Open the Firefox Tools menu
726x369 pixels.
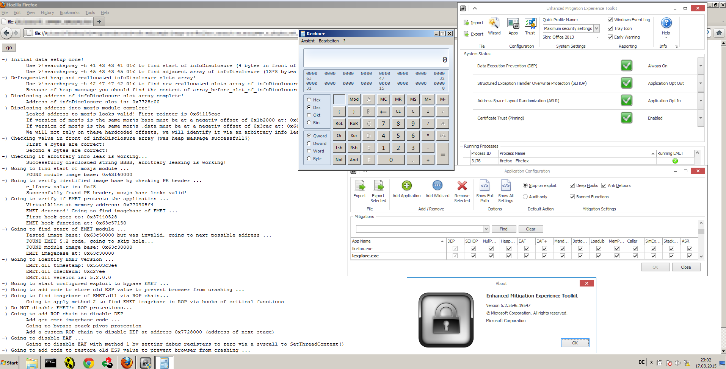coord(90,12)
